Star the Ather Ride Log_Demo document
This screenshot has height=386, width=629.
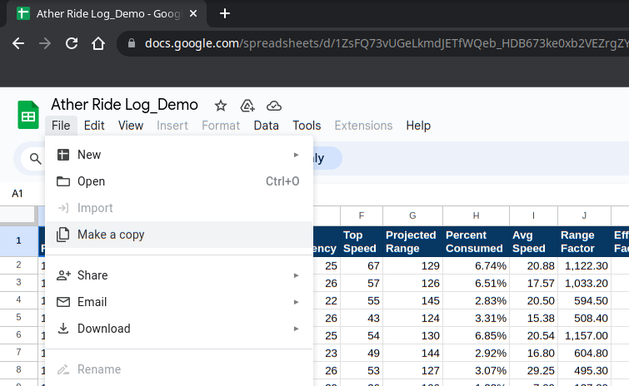click(221, 106)
